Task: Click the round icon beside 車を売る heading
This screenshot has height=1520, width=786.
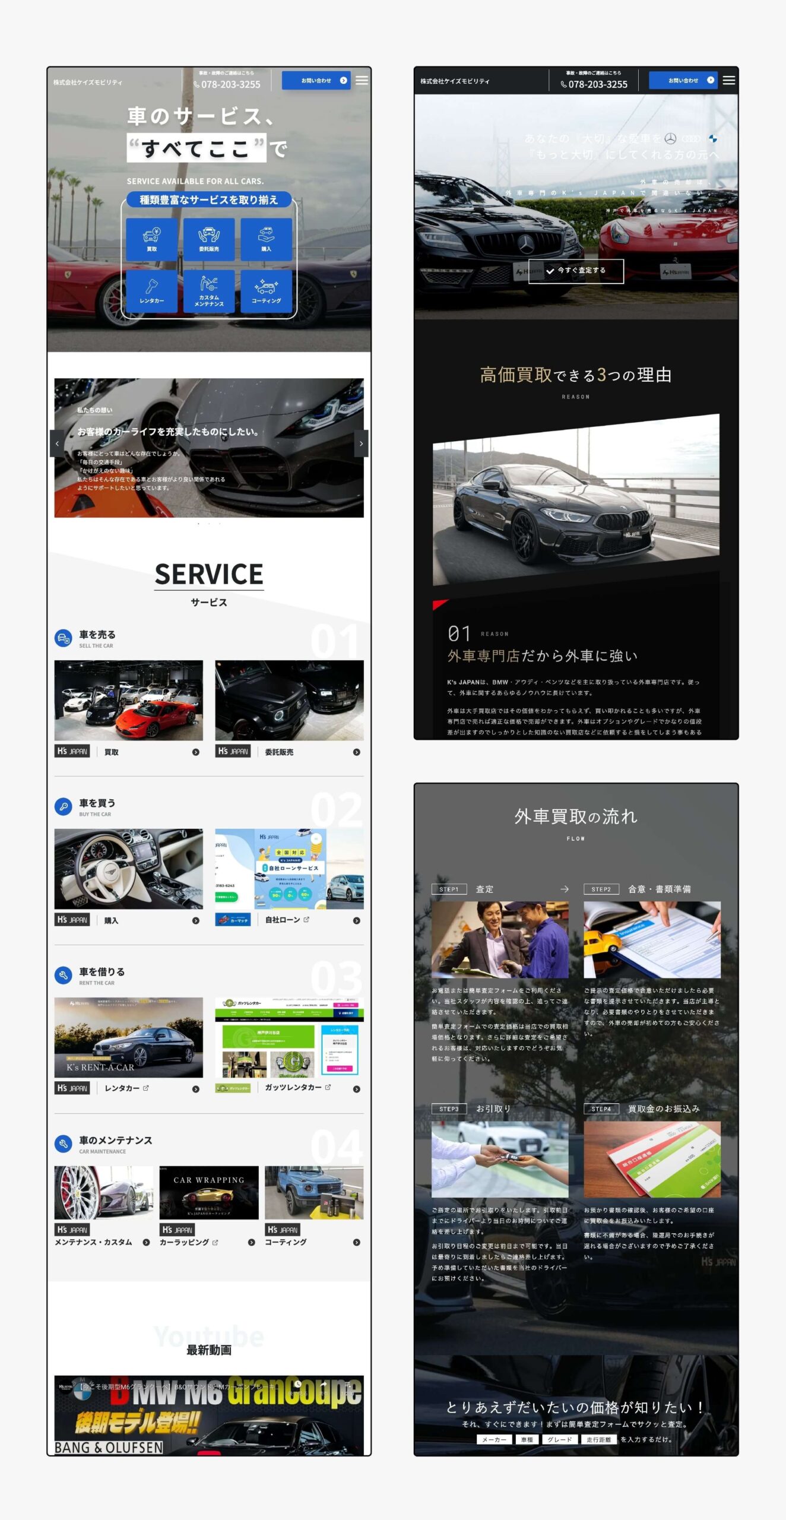Action: 63,638
